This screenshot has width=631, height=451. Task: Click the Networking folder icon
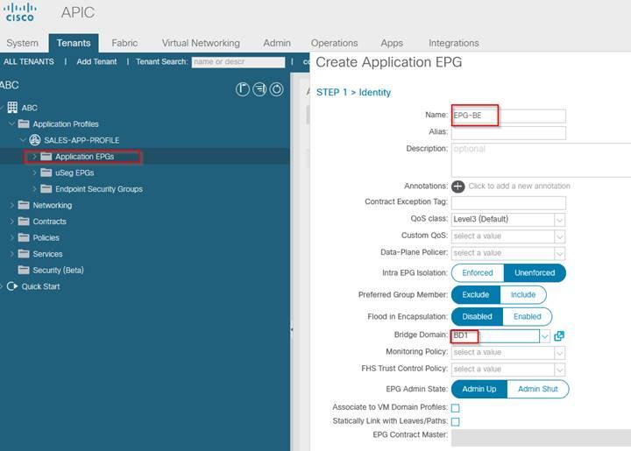tap(24, 206)
